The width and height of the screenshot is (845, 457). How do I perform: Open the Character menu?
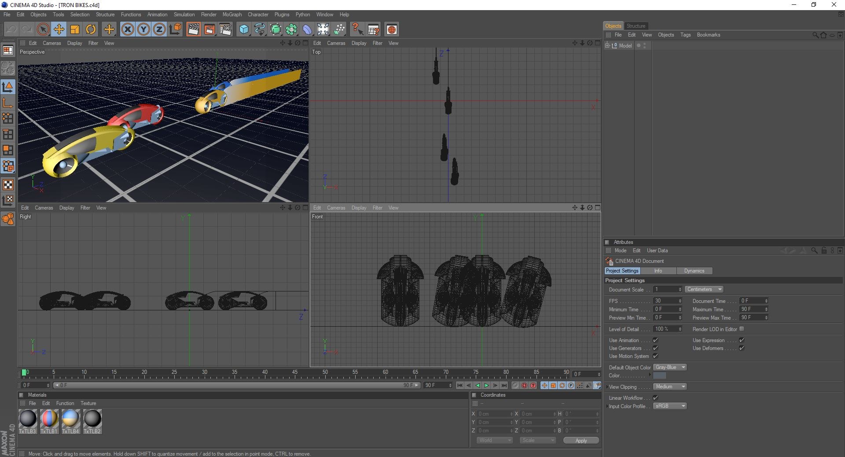[x=258, y=15]
